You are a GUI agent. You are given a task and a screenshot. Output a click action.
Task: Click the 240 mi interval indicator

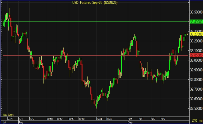(x=197, y=120)
